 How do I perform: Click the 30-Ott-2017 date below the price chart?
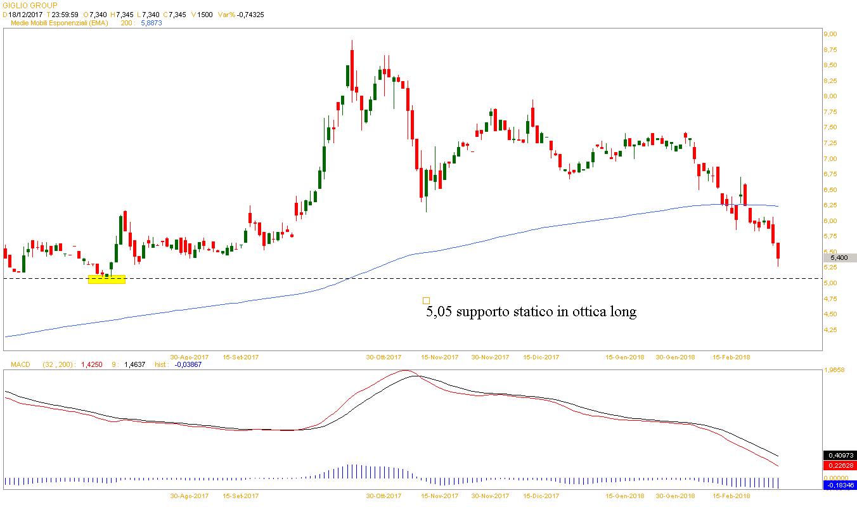point(384,357)
